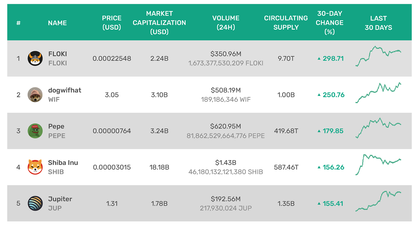Sort by 30-DAY CHANGE (%) header

tap(330, 23)
